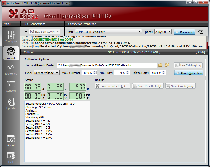Click the Connection Properties header
The image size is (210, 167).
pos(82,24)
